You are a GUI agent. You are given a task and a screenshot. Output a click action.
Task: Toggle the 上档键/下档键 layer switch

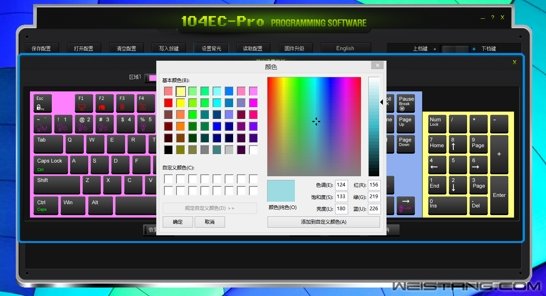455,49
